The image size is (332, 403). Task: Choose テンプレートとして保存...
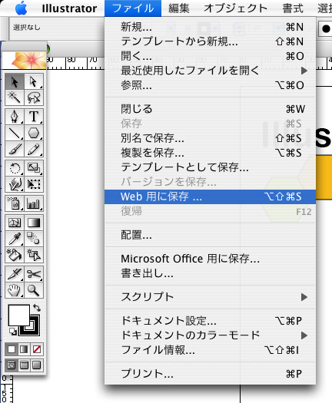pyautogui.click(x=210, y=167)
